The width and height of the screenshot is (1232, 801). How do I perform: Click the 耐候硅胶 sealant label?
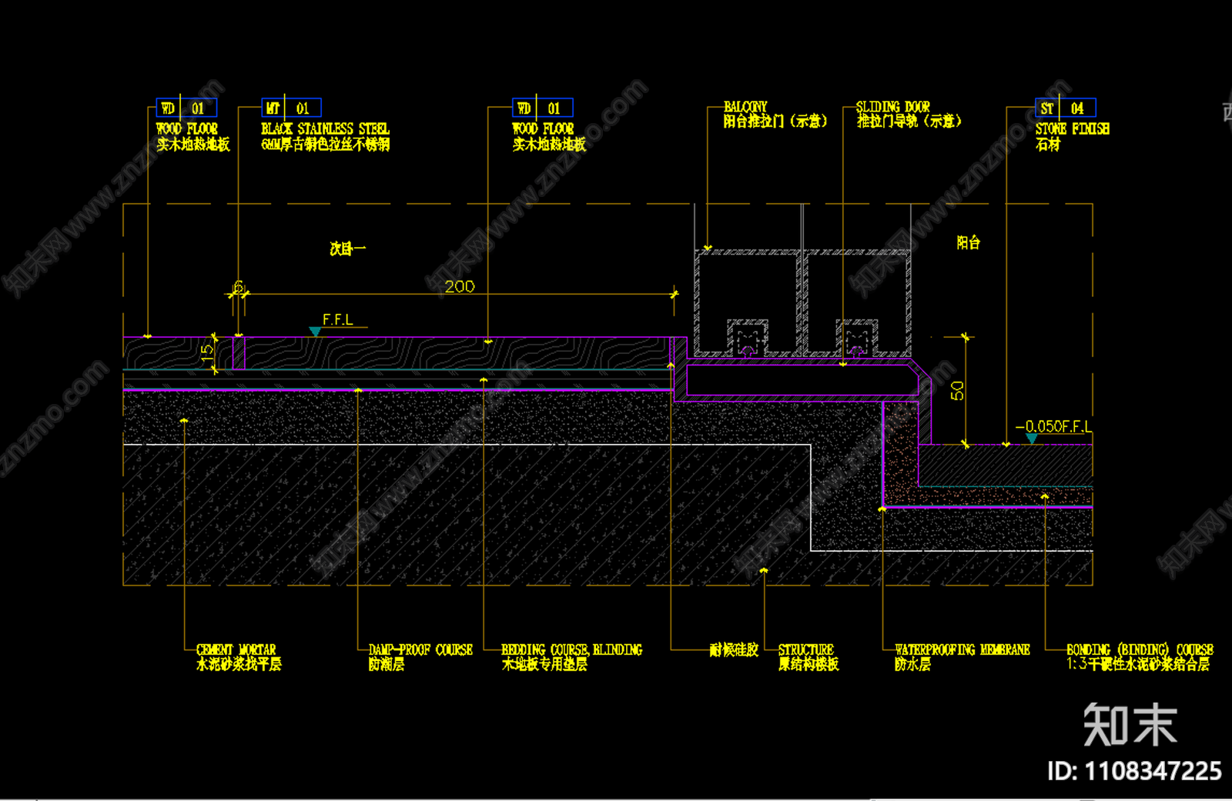coord(734,650)
